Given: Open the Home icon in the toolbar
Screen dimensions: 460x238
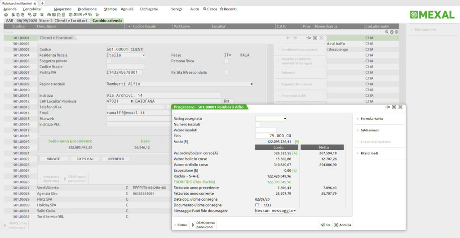Looking at the screenshot, I should [x=6, y=15].
